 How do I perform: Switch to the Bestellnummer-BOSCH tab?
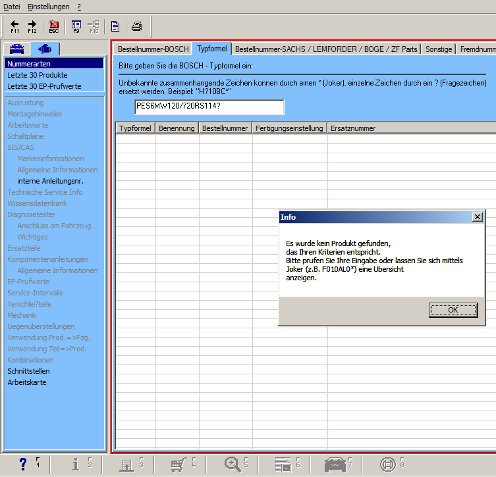click(x=153, y=49)
